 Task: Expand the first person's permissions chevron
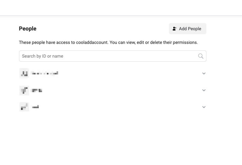(x=204, y=73)
